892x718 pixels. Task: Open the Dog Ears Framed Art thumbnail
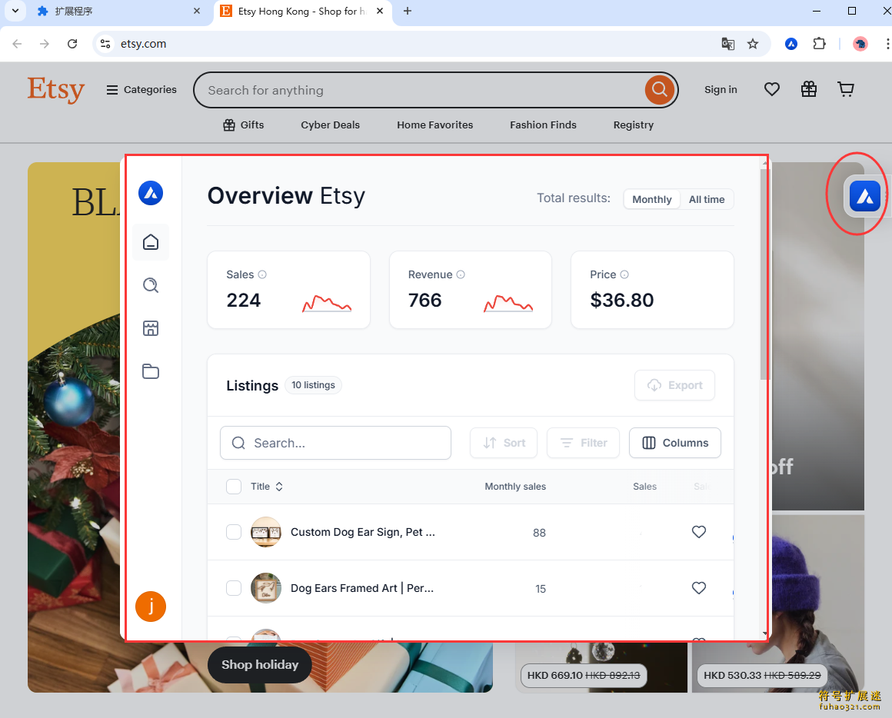[266, 588]
